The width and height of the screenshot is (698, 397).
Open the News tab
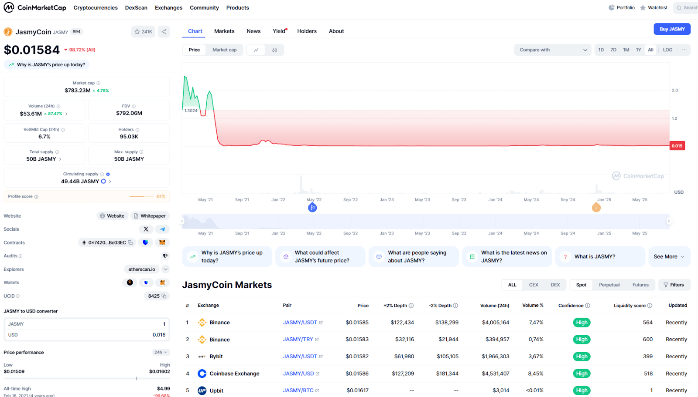coord(253,31)
